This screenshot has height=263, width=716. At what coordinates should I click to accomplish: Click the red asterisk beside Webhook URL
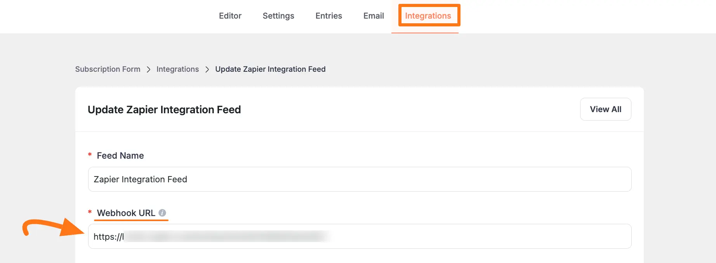90,213
